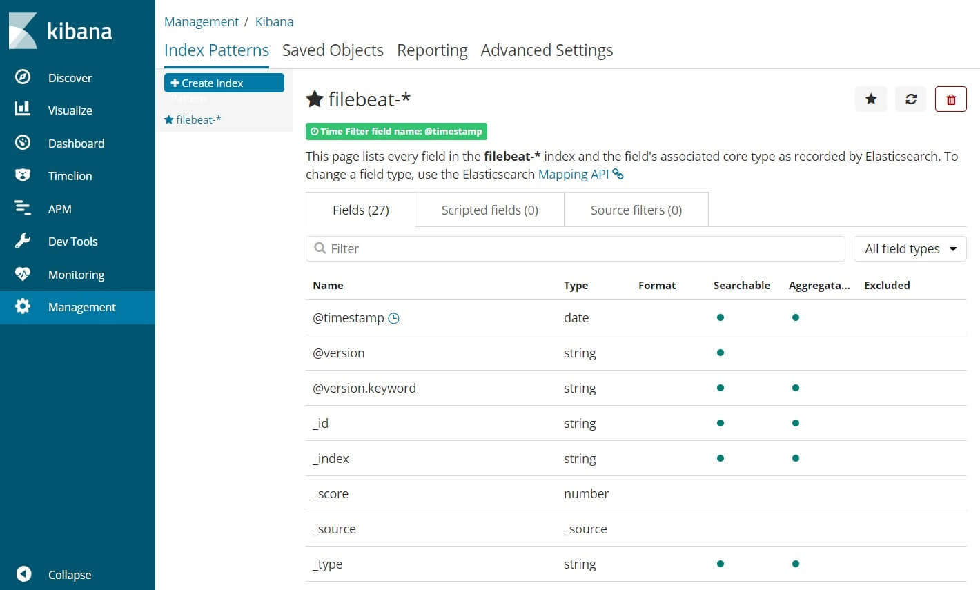Click inside the field Filter box
Image resolution: width=980 pixels, height=590 pixels.
[575, 248]
